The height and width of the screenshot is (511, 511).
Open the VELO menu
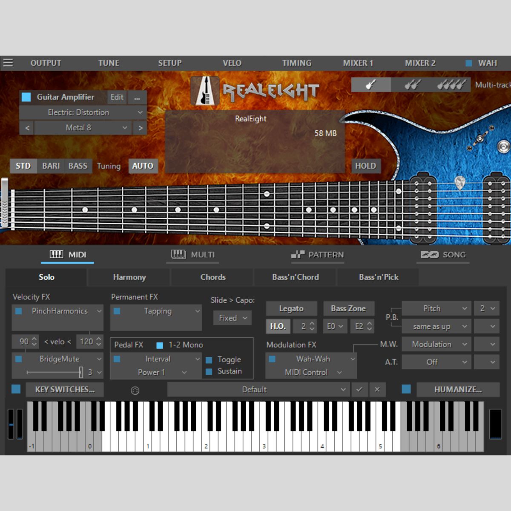click(232, 63)
